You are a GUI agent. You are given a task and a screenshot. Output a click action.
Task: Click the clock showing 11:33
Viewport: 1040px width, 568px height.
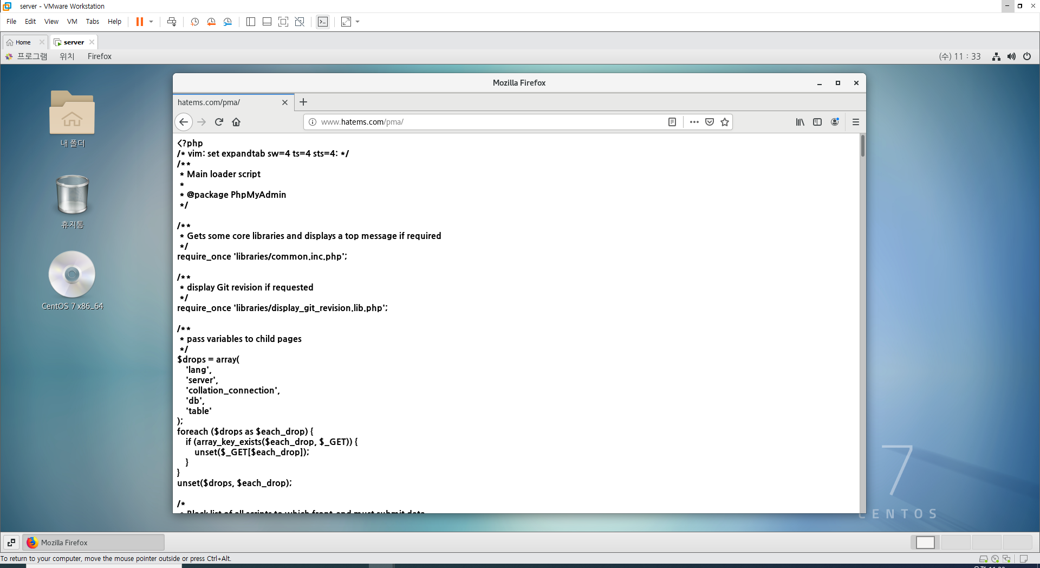tap(960, 56)
